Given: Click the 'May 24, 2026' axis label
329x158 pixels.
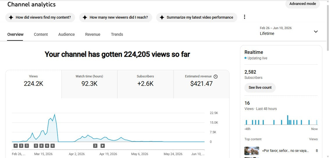Looking at the screenshot, I should tap(173, 154).
